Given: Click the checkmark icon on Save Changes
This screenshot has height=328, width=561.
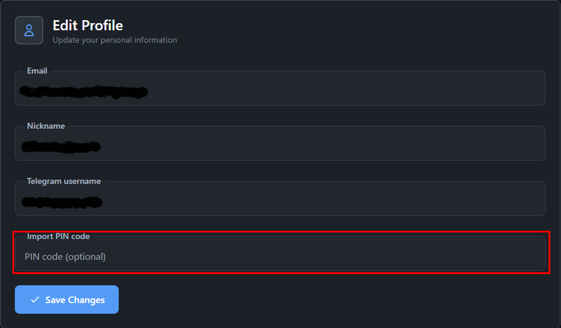Looking at the screenshot, I should 34,300.
